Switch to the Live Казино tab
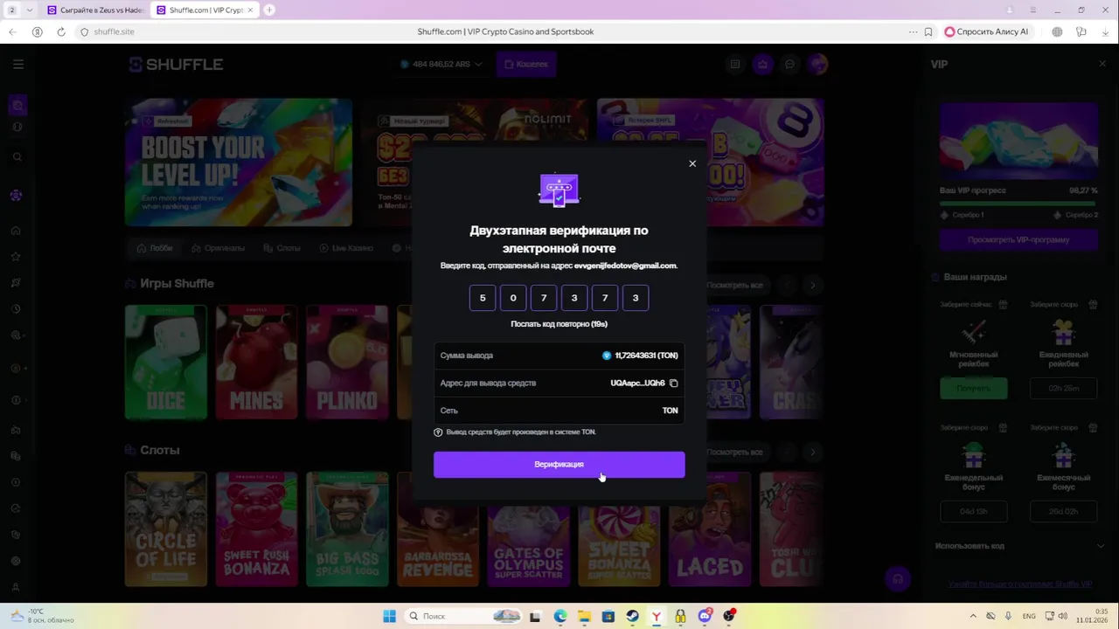Viewport: 1119px width, 629px height. click(x=346, y=248)
